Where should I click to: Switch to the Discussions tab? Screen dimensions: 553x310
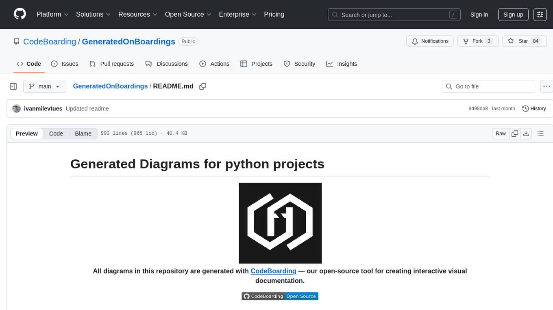pyautogui.click(x=167, y=64)
